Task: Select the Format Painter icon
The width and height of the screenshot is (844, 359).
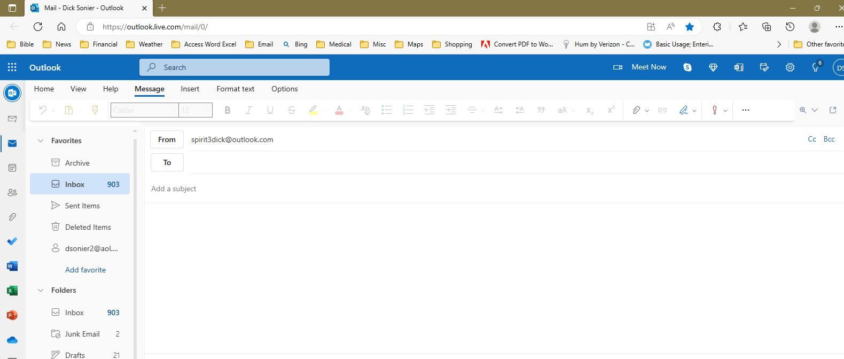Action: [x=95, y=110]
